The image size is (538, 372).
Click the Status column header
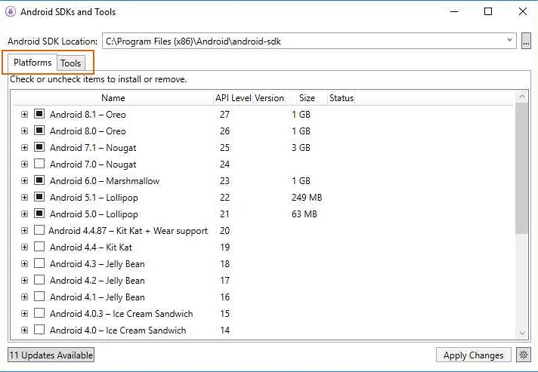(342, 98)
